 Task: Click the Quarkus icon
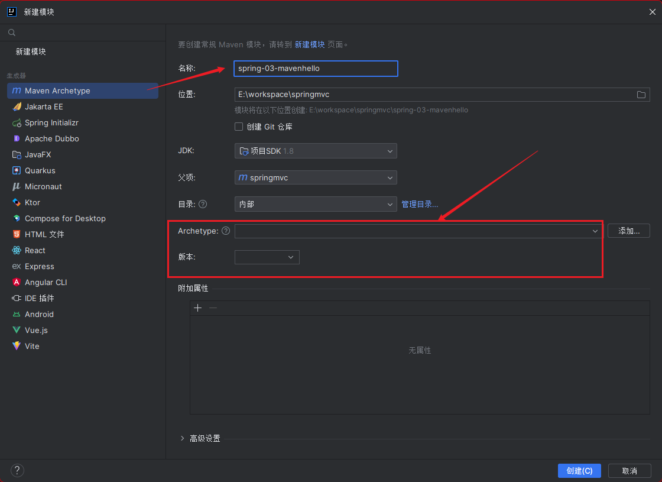(x=17, y=171)
